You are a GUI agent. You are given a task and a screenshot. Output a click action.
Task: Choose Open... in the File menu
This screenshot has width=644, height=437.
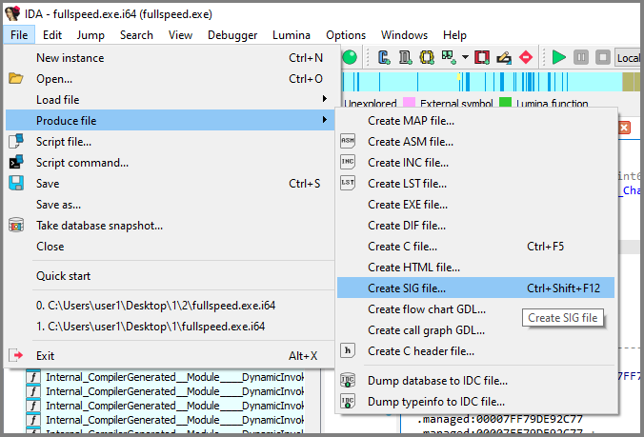[x=170, y=79]
